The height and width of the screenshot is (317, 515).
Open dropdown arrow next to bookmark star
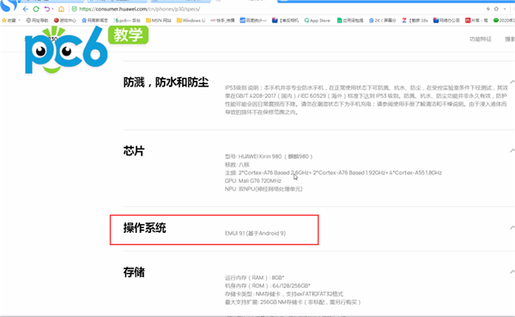[505, 9]
